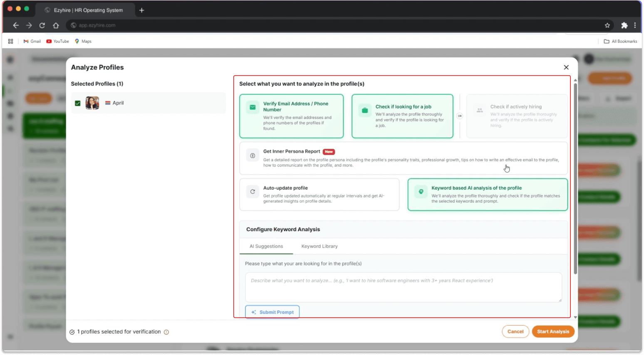Open the Keyword Library tab

320,247
